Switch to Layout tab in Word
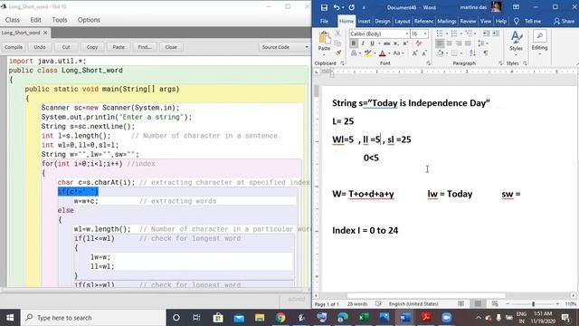Screen dimensions: 579x326 pyautogui.click(x=402, y=22)
